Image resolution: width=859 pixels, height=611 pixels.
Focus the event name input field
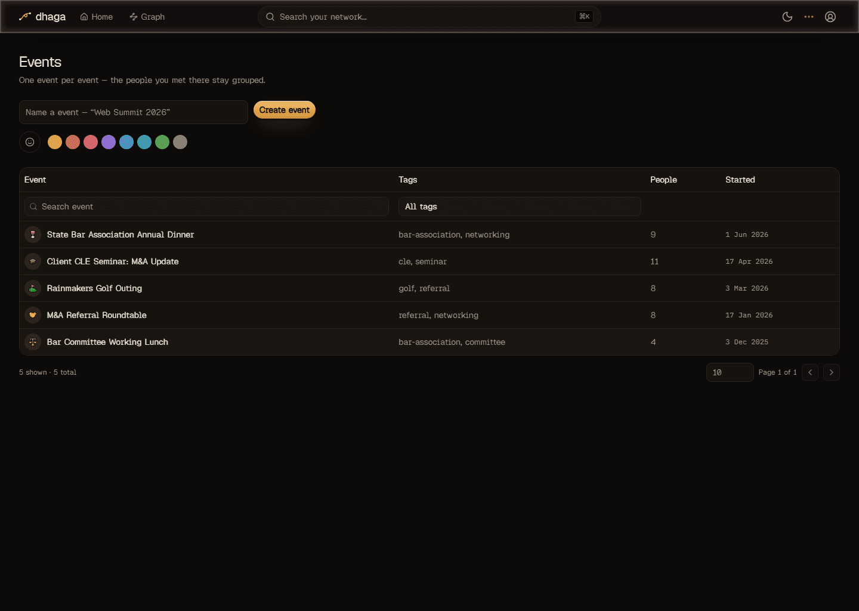pyautogui.click(x=134, y=112)
